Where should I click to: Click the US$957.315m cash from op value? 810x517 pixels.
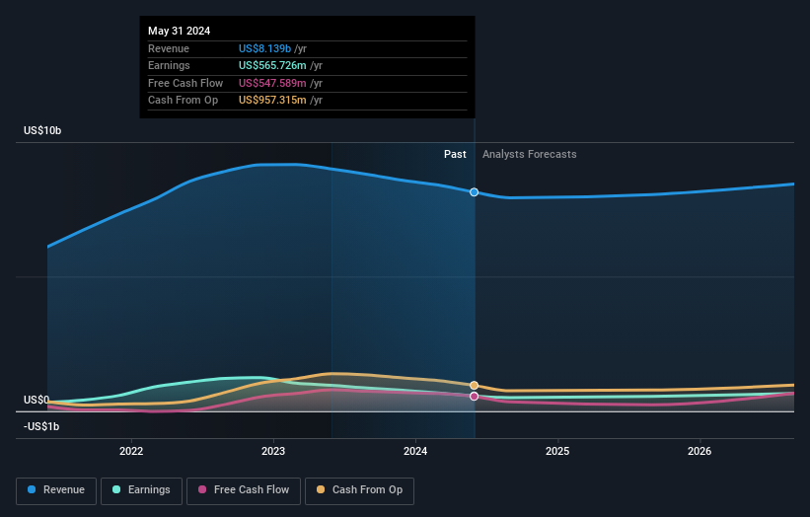tap(272, 101)
